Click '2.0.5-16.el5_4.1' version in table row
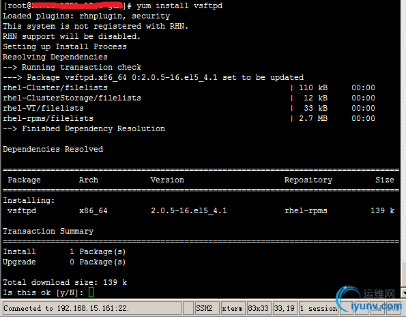The height and width of the screenshot is (317, 406). 189,210
